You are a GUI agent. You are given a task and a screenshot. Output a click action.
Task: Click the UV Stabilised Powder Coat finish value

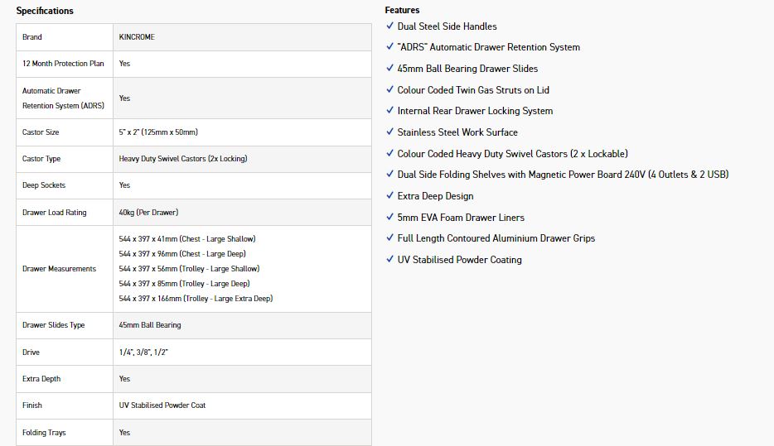point(162,405)
